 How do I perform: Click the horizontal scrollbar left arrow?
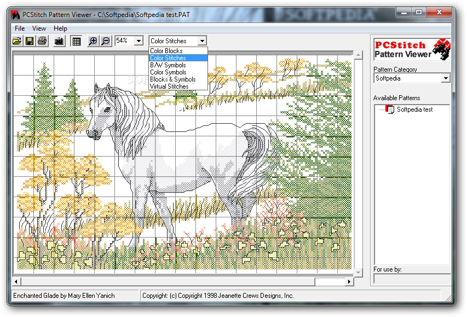16,281
